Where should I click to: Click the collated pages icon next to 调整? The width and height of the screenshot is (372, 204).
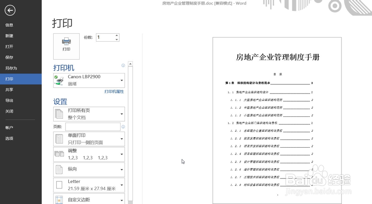(59, 154)
